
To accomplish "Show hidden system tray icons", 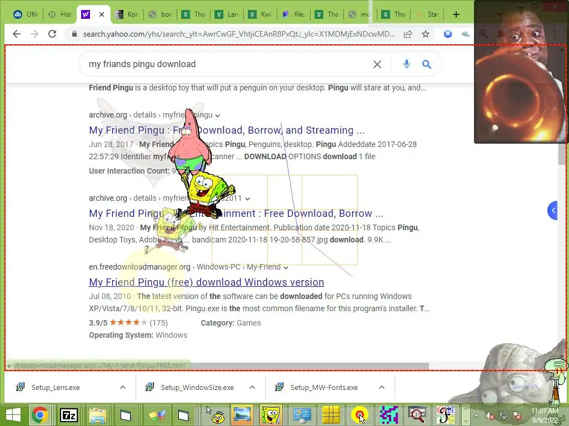I will point(476,416).
